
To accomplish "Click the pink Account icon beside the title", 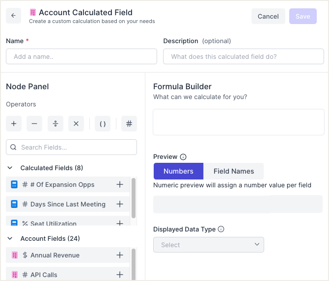I will point(33,12).
